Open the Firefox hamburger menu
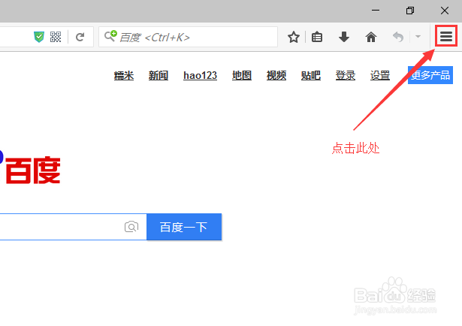Viewport: 462px width, 326px height. pos(446,37)
